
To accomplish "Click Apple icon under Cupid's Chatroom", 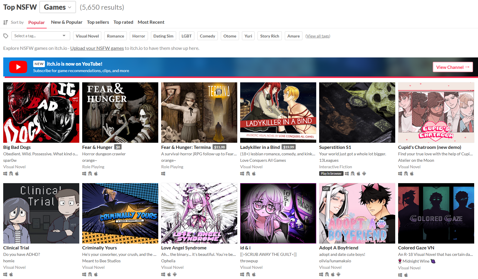I will [x=412, y=173].
